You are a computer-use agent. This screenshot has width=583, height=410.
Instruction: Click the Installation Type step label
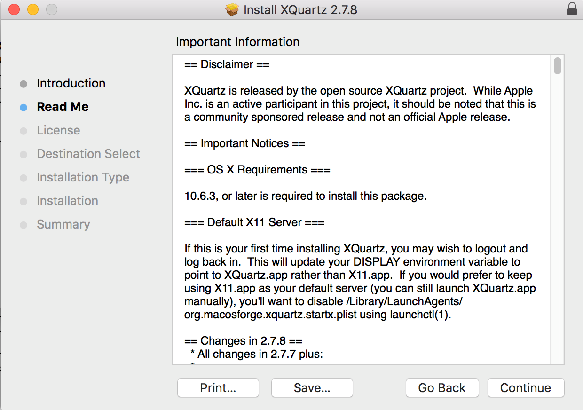click(x=83, y=177)
